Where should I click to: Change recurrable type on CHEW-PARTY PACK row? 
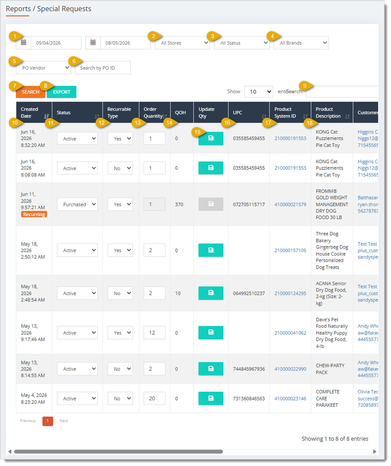pyautogui.click(x=120, y=369)
